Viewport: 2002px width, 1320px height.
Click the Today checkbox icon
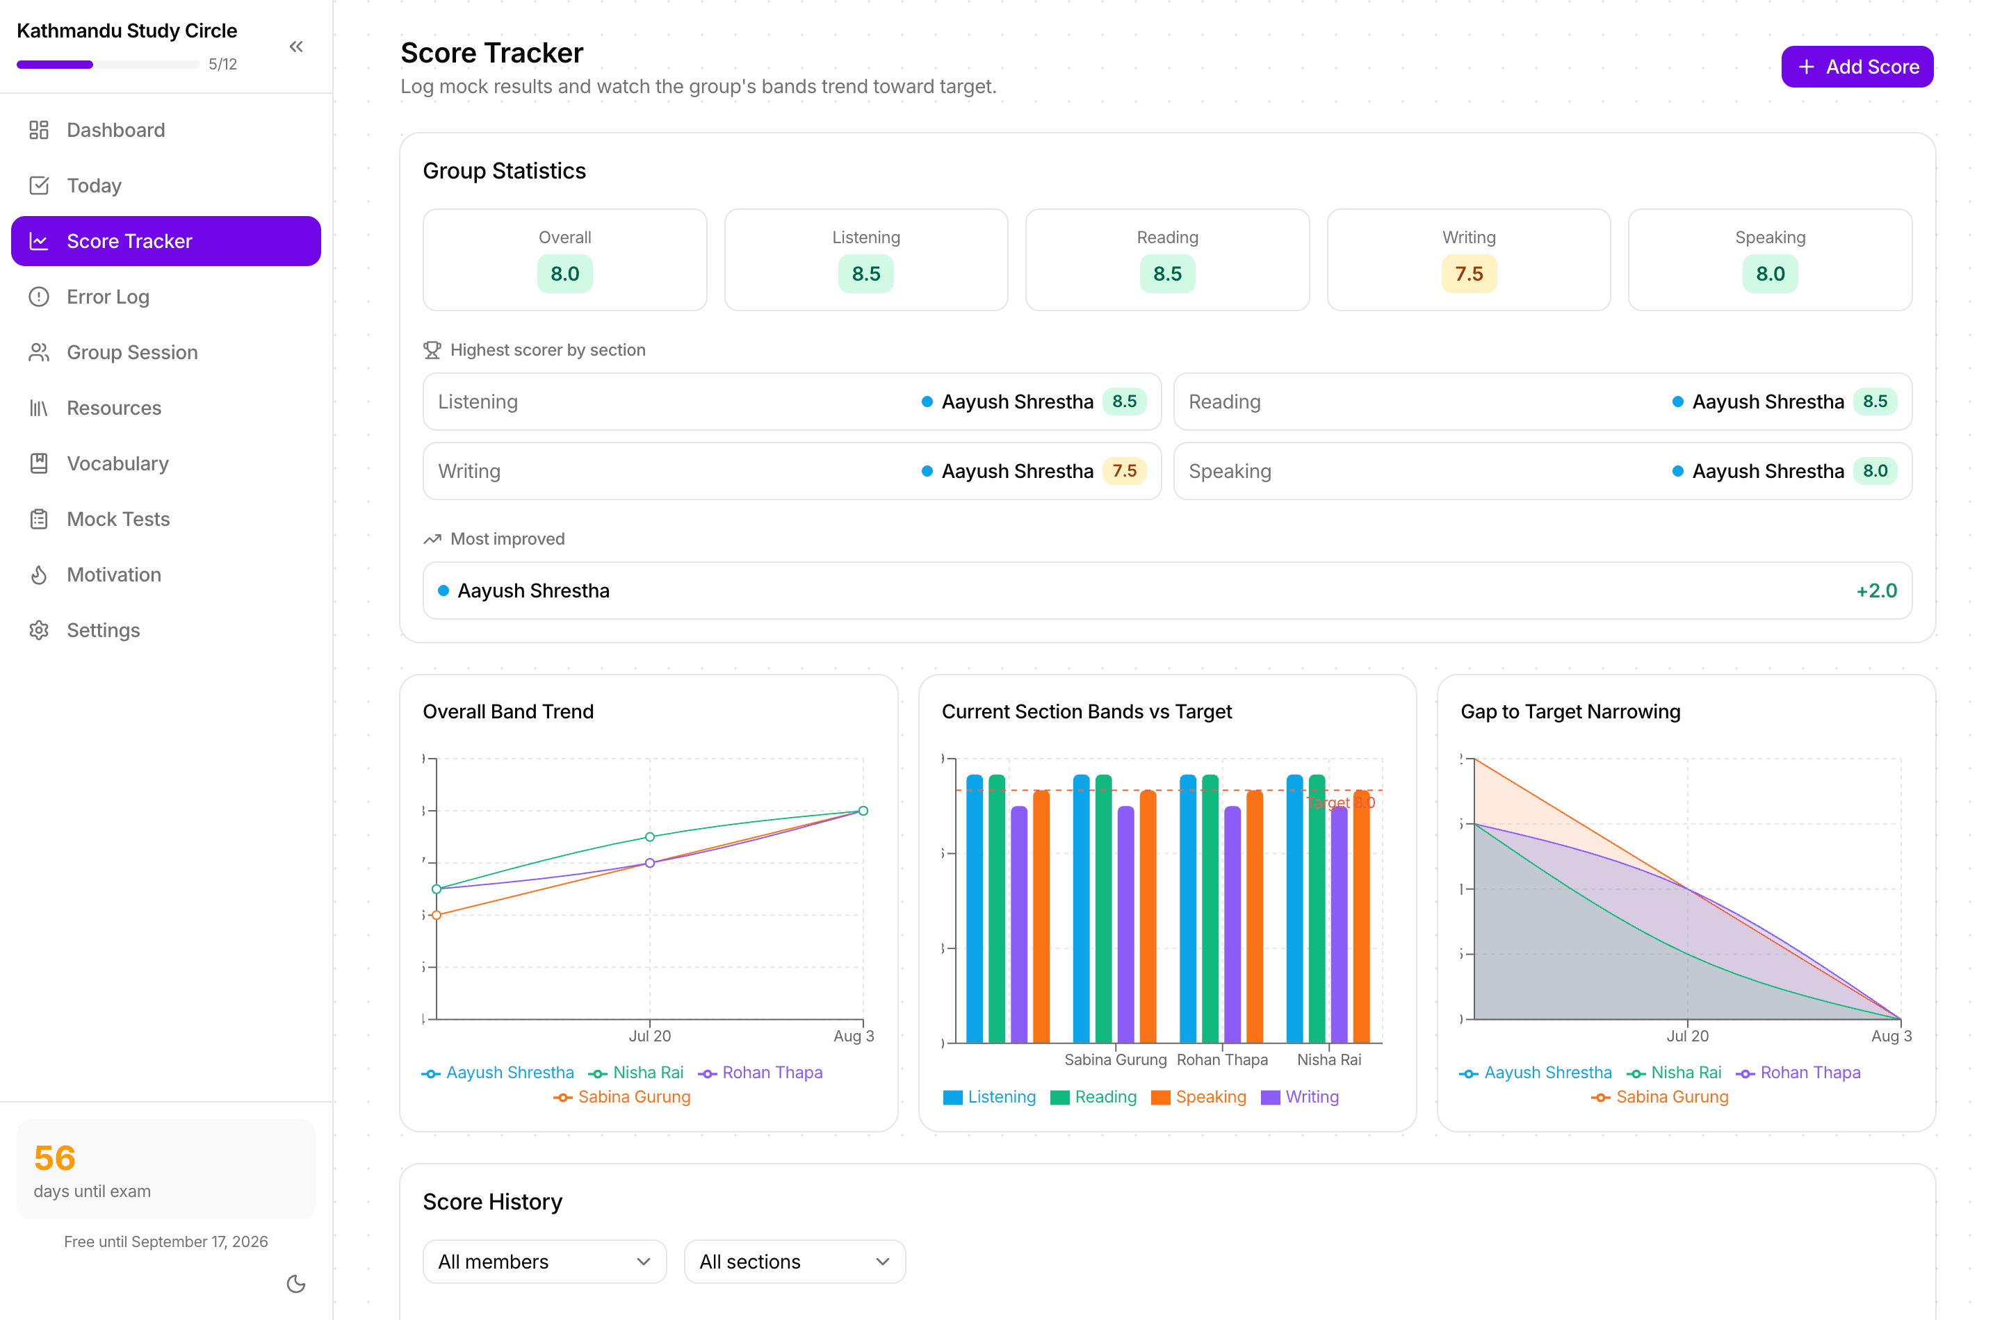click(x=39, y=185)
